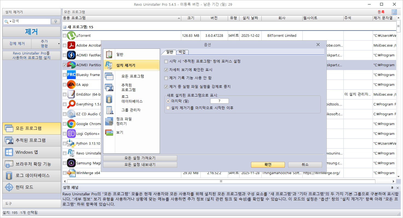Screen dimensions: 403x218
Task: Toggle 제거 중 실행 파일 강제 중지 checkbox
Action: pyautogui.click(x=166, y=87)
